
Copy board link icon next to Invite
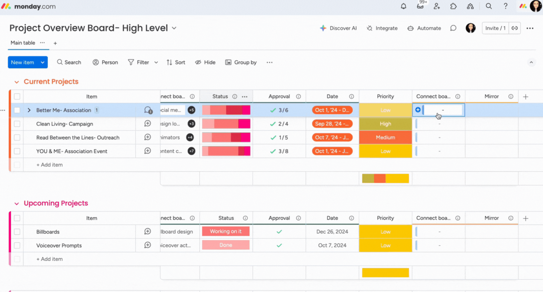click(x=514, y=28)
